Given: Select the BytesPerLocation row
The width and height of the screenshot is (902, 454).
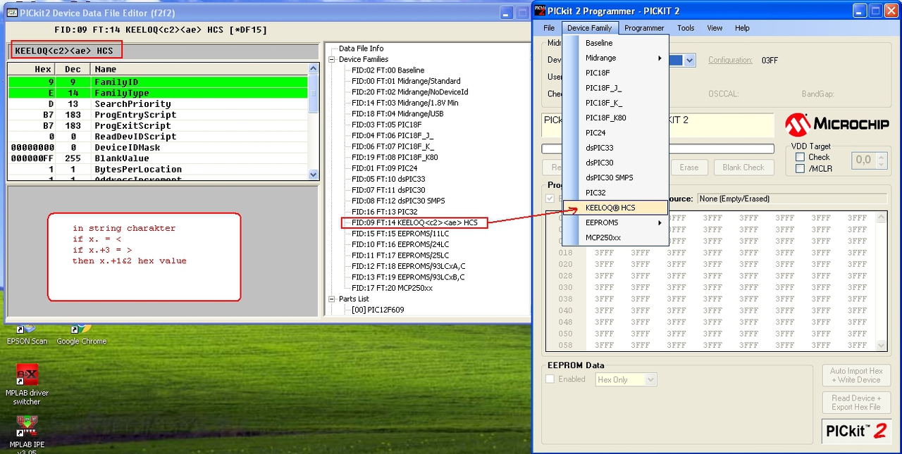Looking at the screenshot, I should point(158,169).
